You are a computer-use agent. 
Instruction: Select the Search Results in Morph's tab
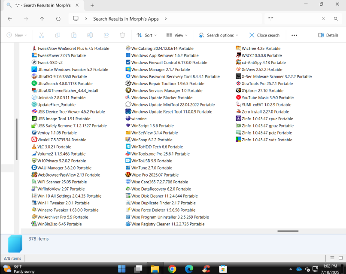pyautogui.click(x=43, y=5)
